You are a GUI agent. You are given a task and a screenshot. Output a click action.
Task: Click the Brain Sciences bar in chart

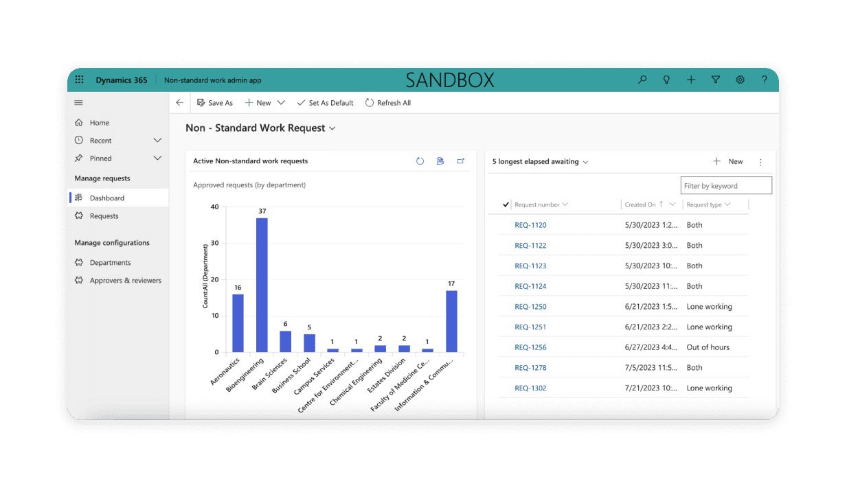[285, 342]
